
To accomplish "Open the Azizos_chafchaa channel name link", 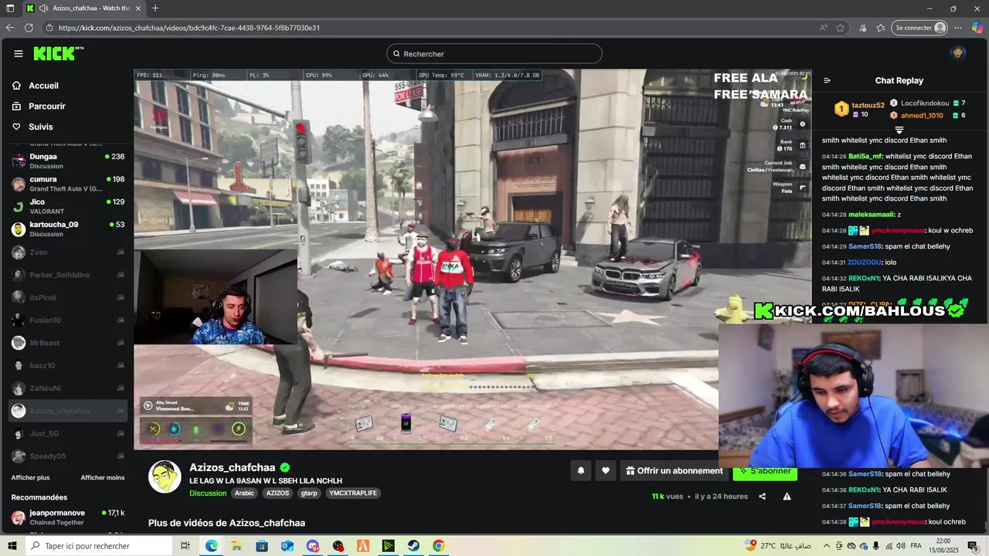I will click(x=233, y=468).
